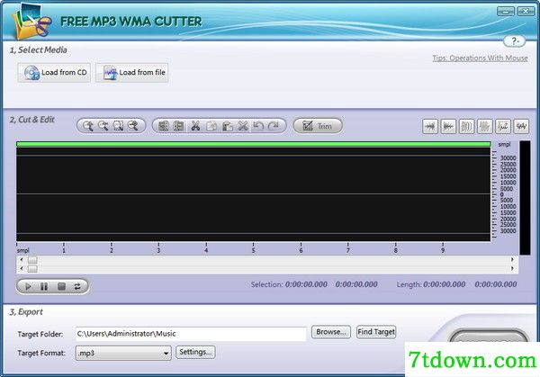Click the Find Target button
This screenshot has height=377, width=540.
pos(376,332)
